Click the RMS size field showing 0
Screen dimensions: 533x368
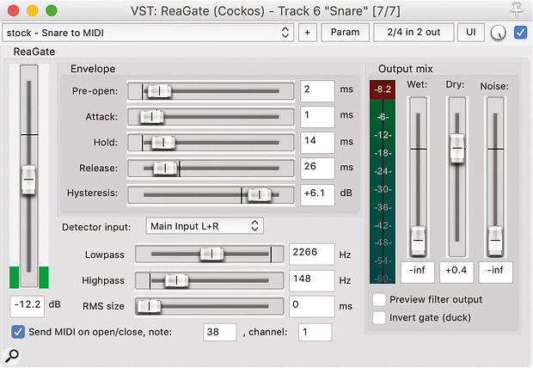coord(312,306)
